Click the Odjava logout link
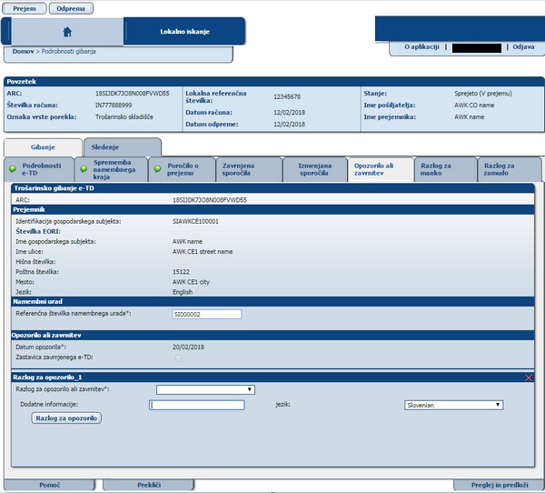545x493 pixels. 523,46
